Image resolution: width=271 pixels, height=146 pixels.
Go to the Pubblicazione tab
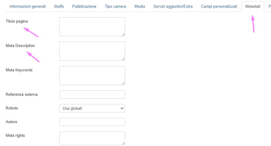pos(84,6)
